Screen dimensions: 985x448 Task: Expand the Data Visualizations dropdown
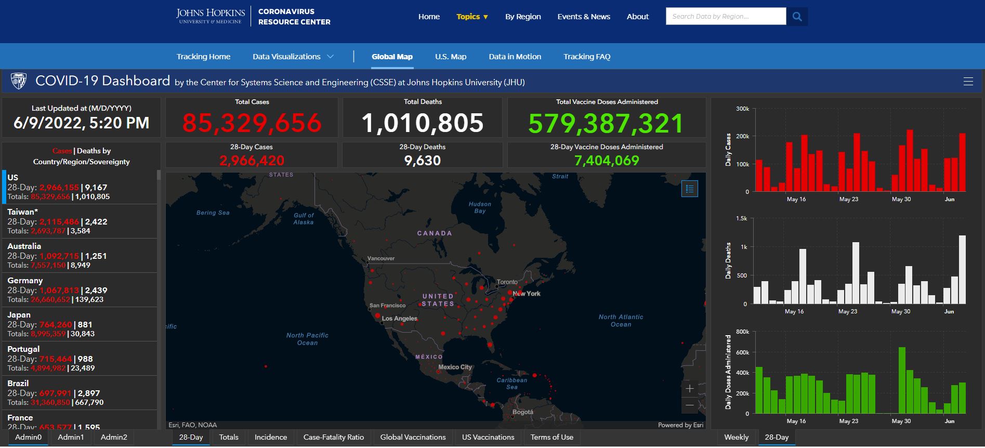[x=293, y=57]
